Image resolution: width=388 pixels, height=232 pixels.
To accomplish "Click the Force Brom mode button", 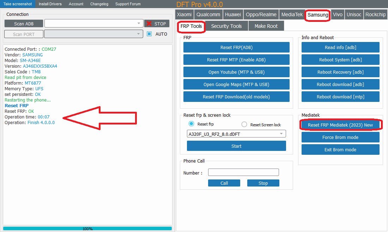I will click(x=340, y=137).
